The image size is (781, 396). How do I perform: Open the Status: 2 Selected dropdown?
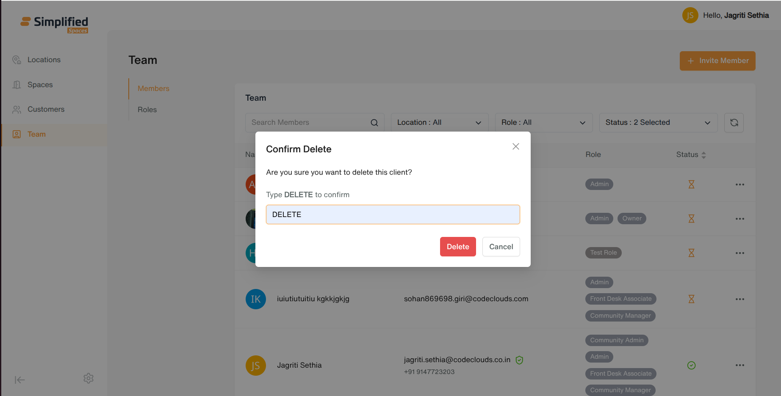coord(658,123)
